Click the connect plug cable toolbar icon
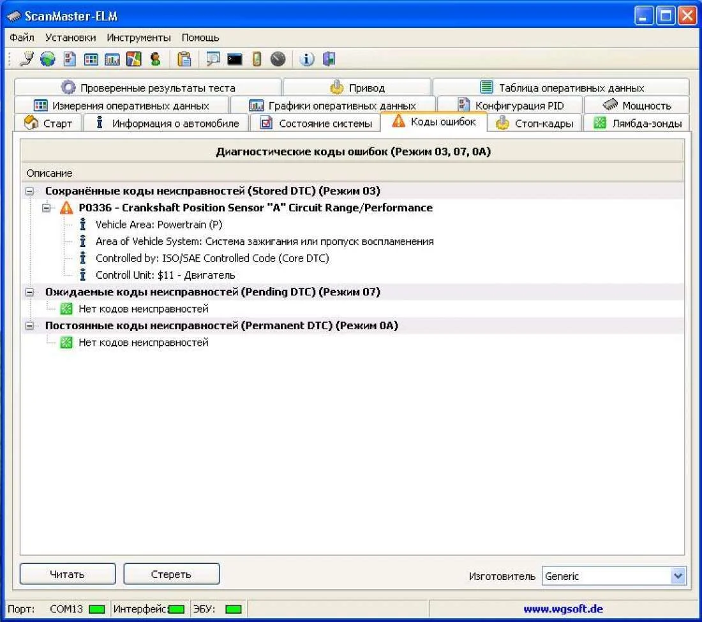The width and height of the screenshot is (702, 622). [x=27, y=59]
